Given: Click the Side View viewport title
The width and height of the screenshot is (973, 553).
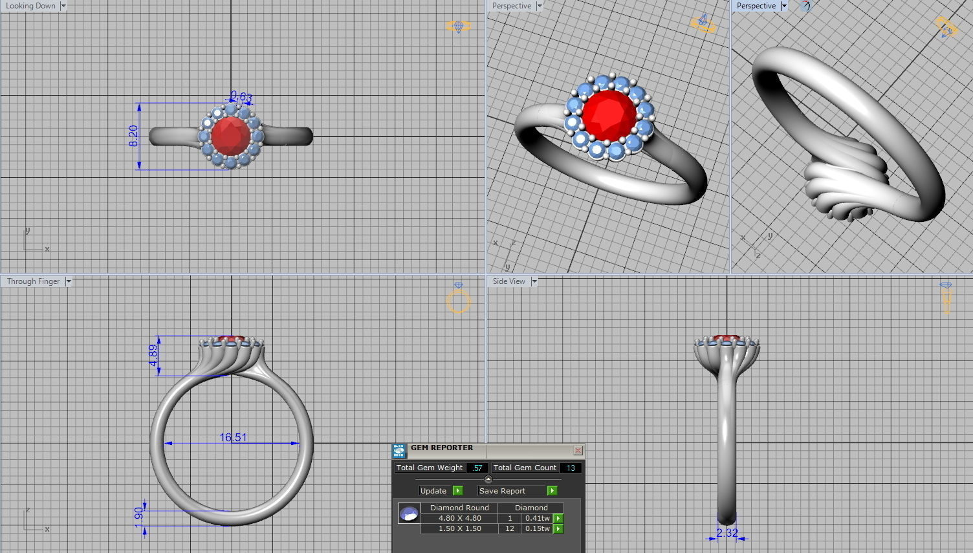Looking at the screenshot, I should [508, 281].
